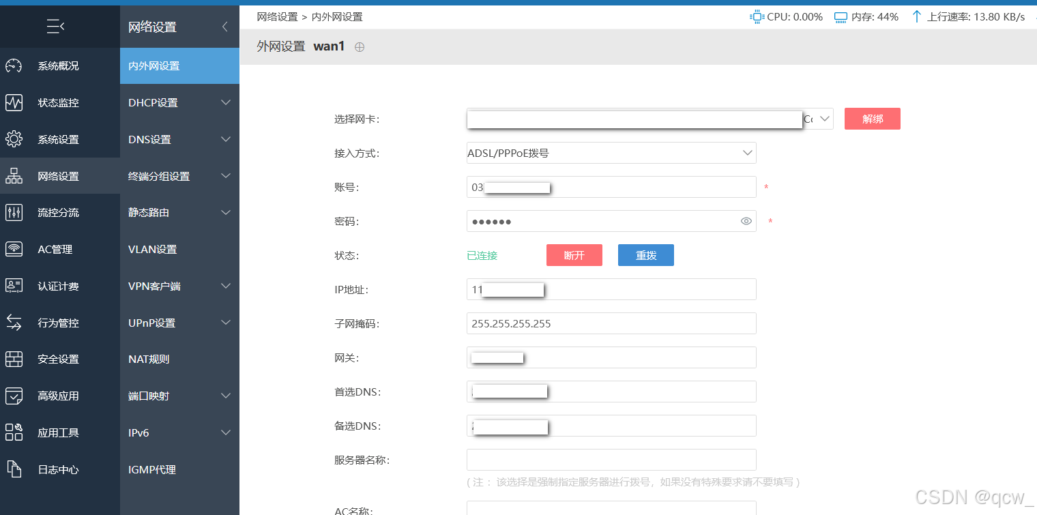Open VLAN设置 menu item
The image size is (1037, 515).
click(179, 250)
